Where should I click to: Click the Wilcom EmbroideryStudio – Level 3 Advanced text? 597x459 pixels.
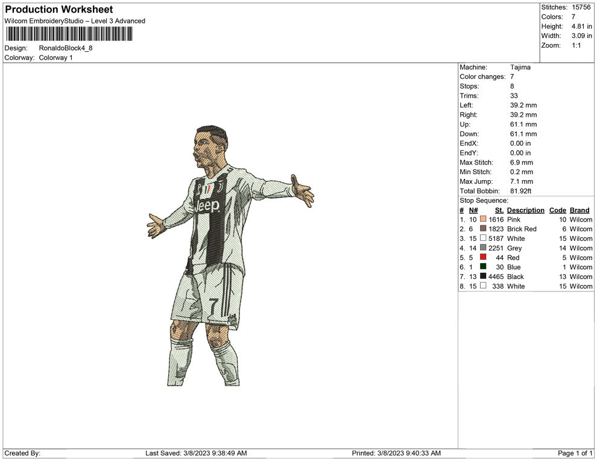[75, 21]
